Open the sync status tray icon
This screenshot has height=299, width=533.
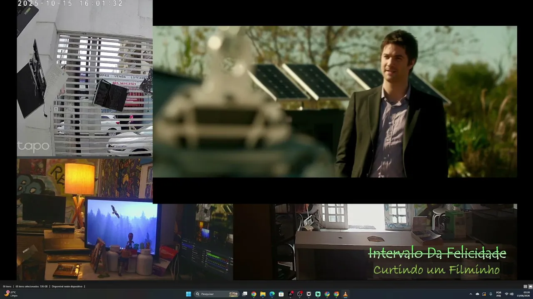pos(484,294)
